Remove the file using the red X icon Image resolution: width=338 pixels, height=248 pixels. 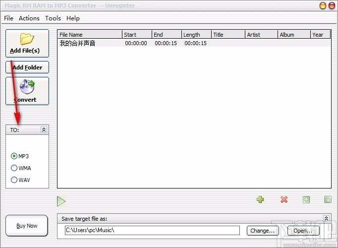pos(284,199)
